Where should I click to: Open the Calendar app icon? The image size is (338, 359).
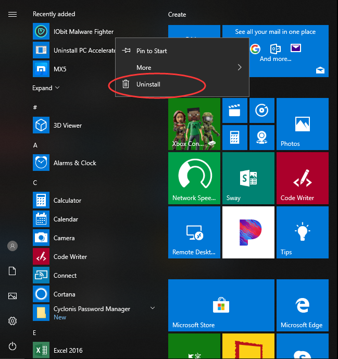point(41,219)
